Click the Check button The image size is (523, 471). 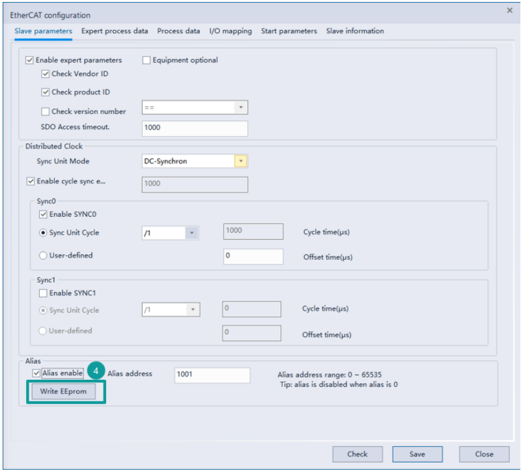click(357, 454)
